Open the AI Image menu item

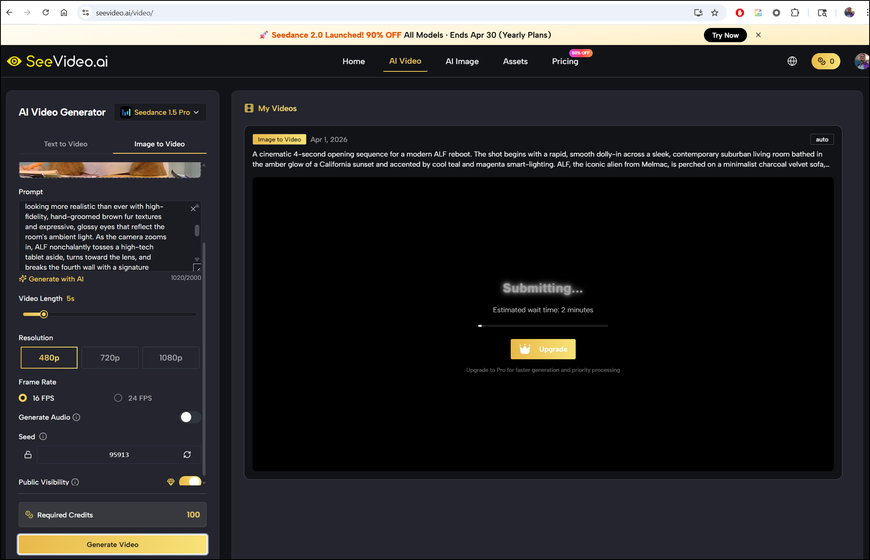(x=462, y=61)
